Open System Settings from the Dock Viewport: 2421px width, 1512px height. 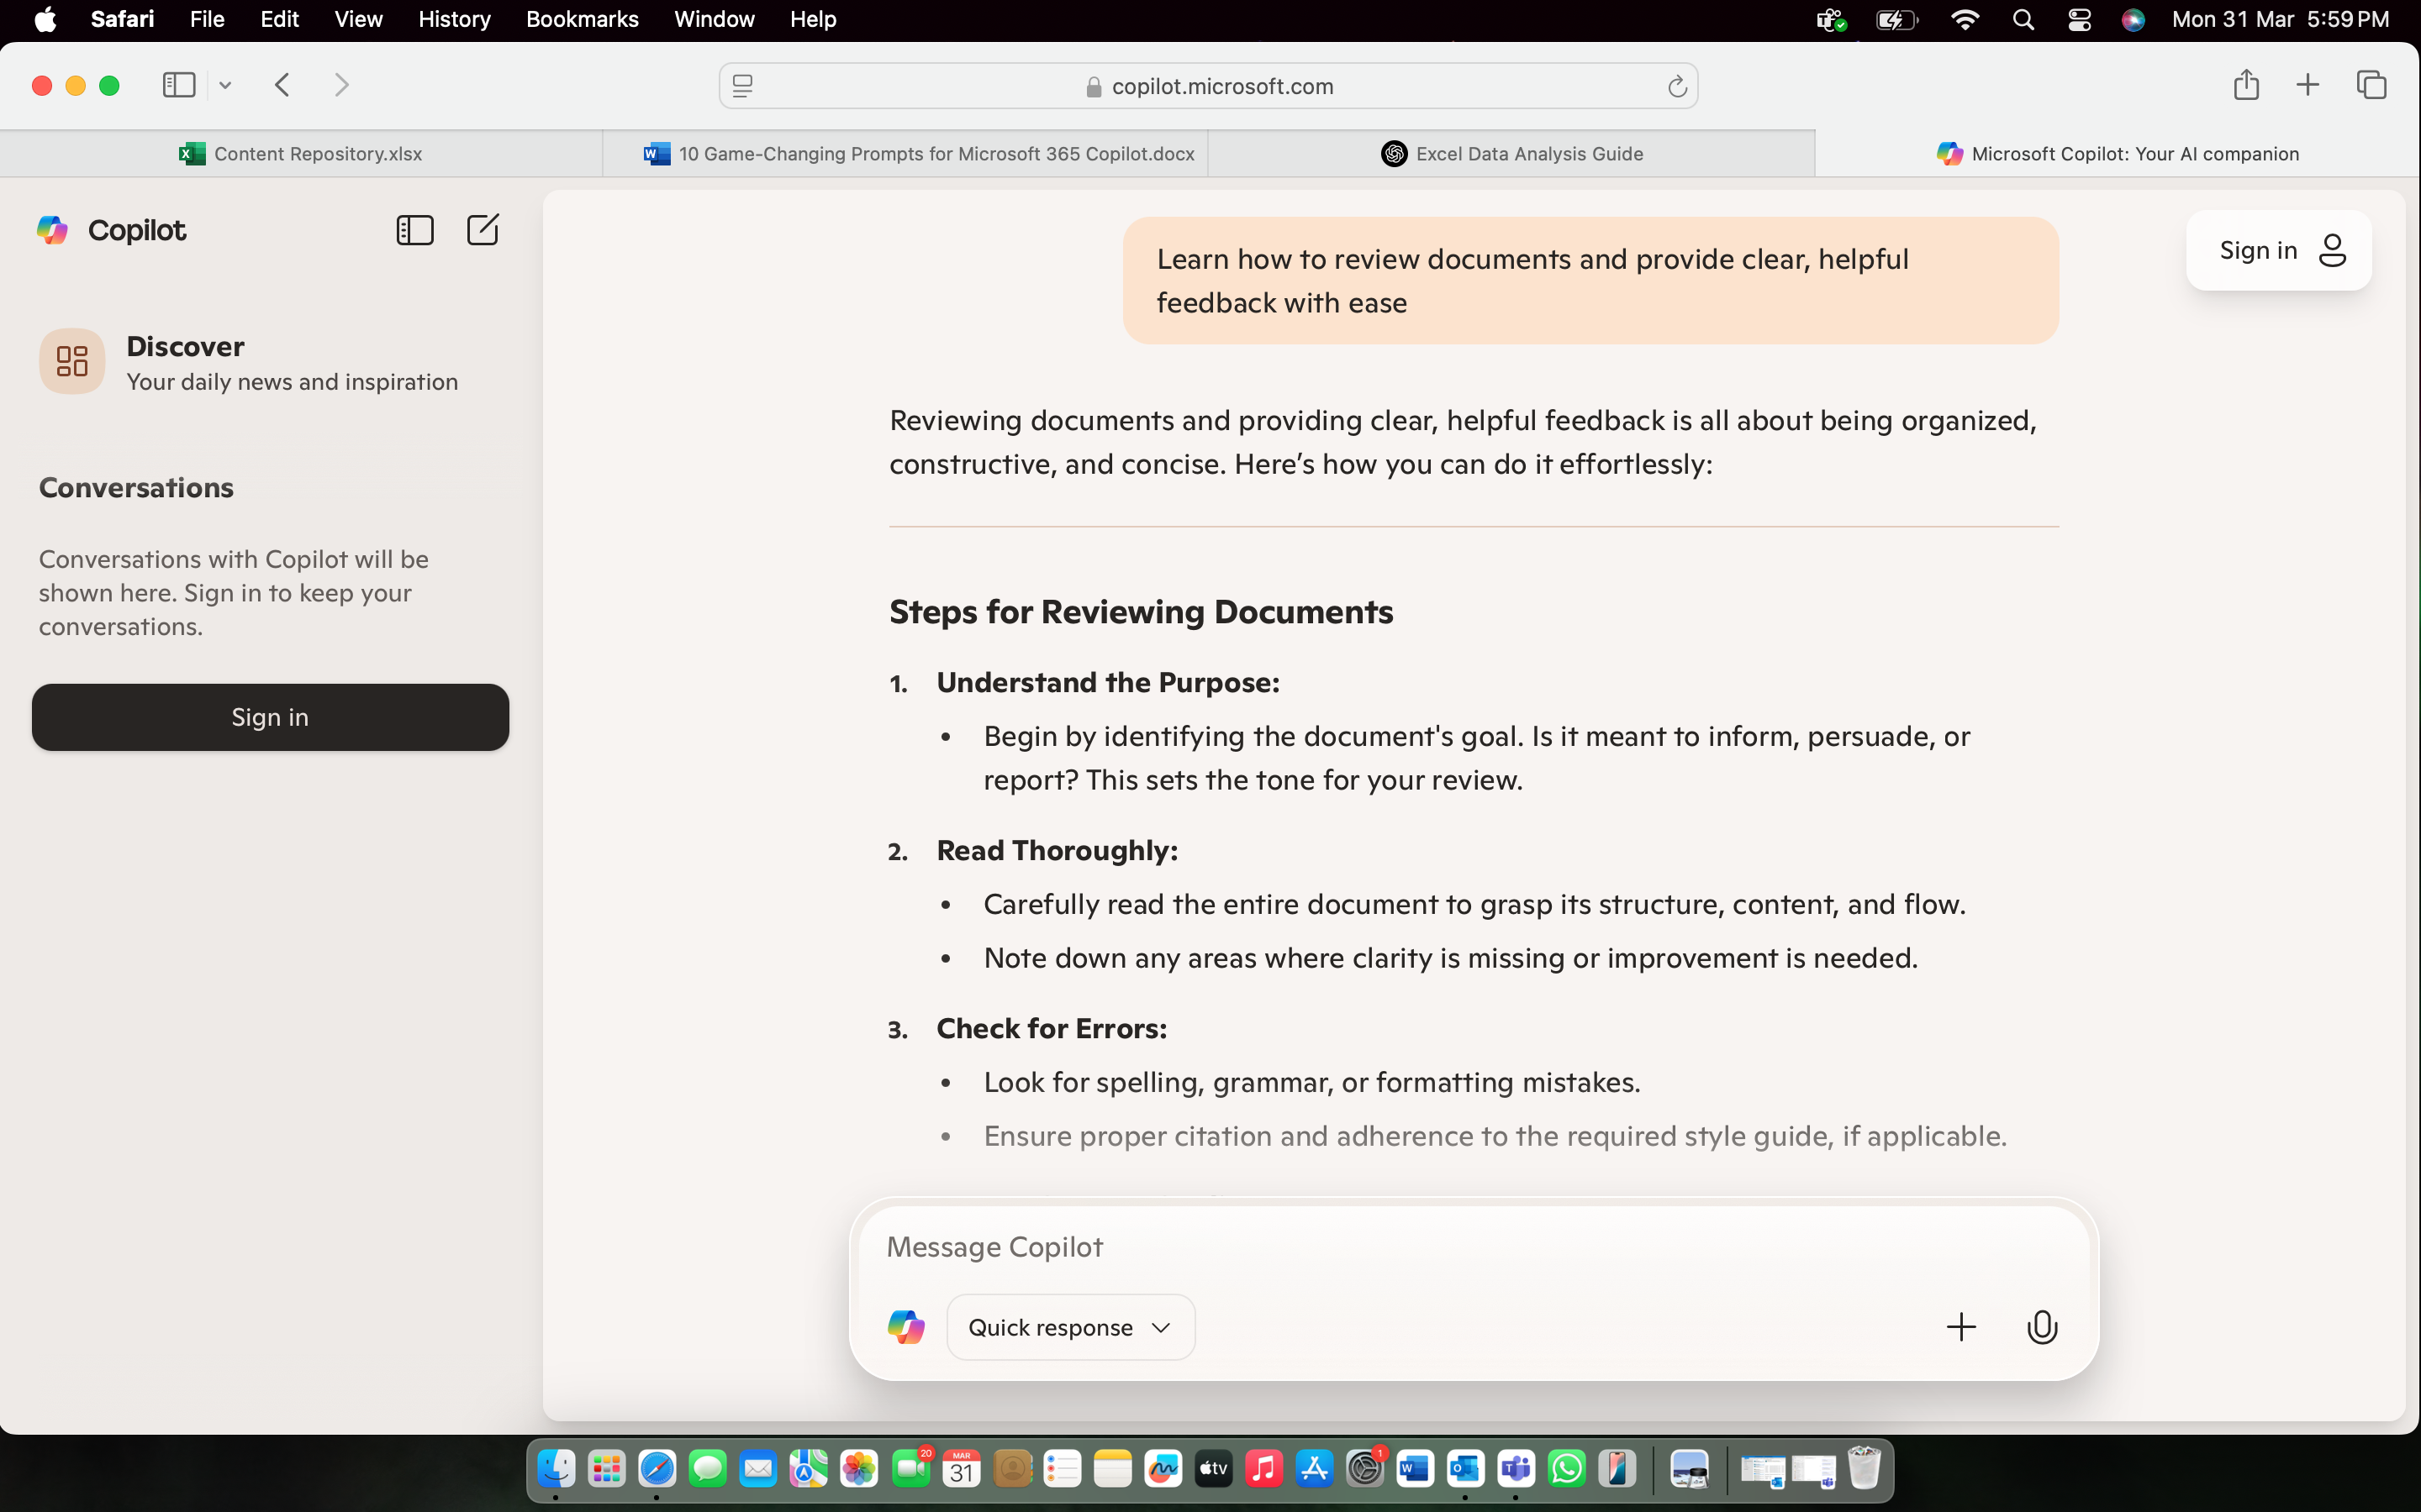point(1364,1469)
